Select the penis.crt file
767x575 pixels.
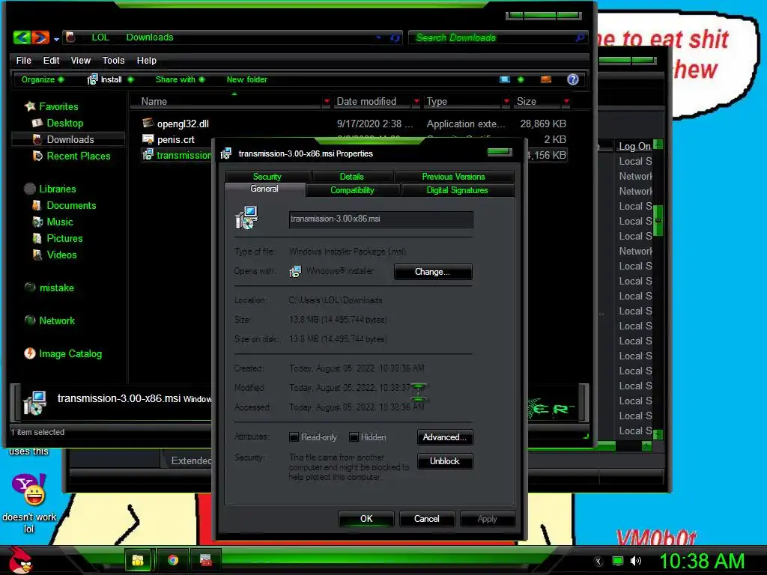click(175, 139)
